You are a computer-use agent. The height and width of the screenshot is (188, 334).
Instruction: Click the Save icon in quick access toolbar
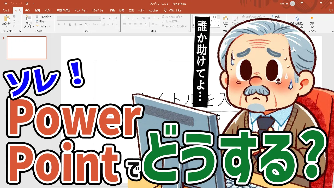coord(6,3)
